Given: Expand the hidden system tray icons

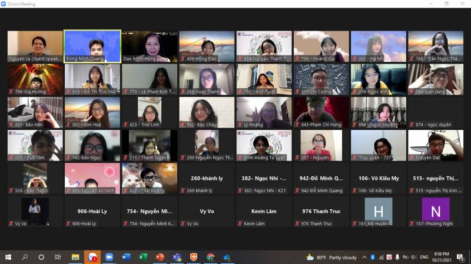Looking at the screenshot, I should click(x=364, y=257).
